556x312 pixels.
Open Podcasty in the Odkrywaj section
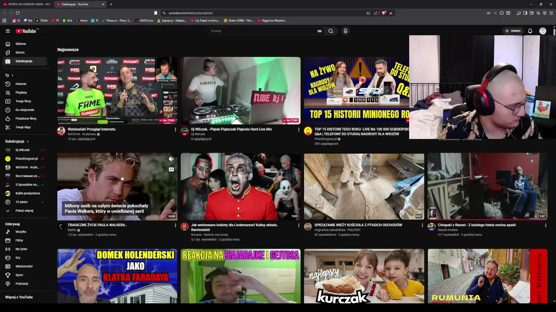click(x=26, y=284)
